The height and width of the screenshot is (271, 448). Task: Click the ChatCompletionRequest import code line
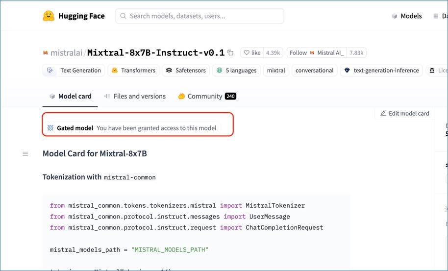(x=187, y=227)
